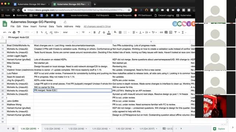This screenshot has height=132, width=236.
Task: Switch to the 1.12 (Q3 2018) sheet tab
Action: (x=77, y=129)
